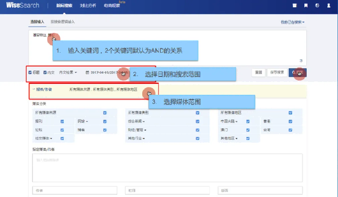Click the calendar icon beside date range
338x197 pixels.
pos(88,73)
